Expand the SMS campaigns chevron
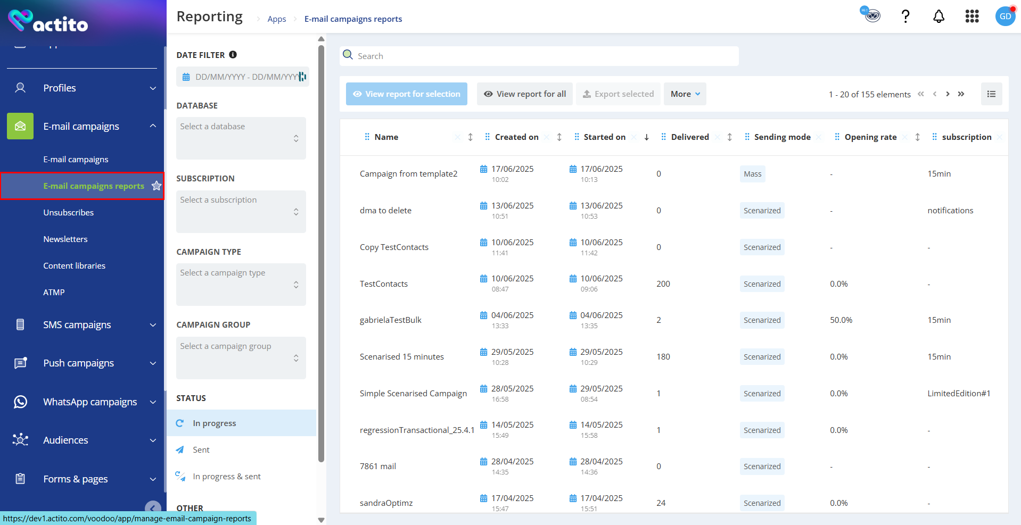 pyautogui.click(x=153, y=325)
